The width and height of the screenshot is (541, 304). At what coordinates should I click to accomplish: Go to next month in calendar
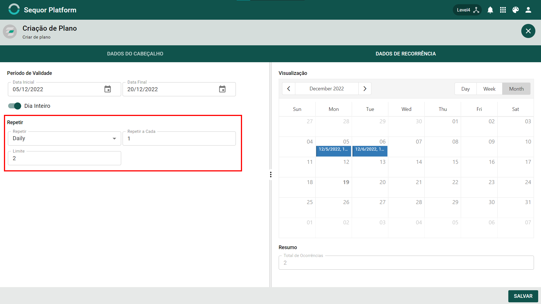365,89
